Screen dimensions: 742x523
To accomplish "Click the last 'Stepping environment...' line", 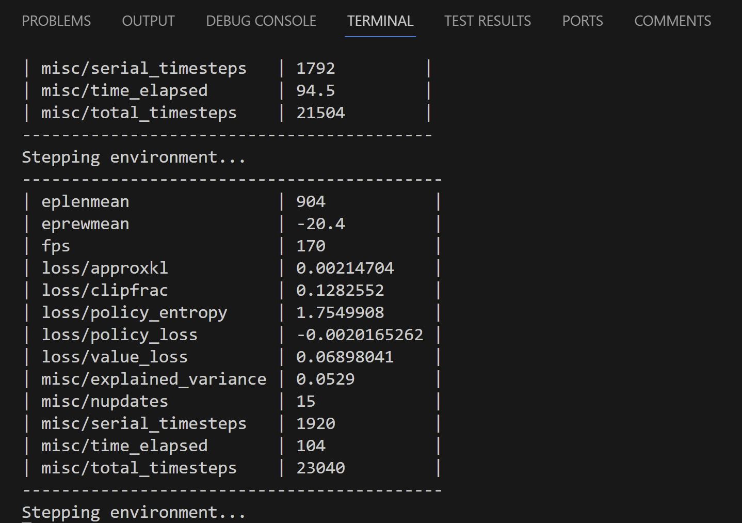I will (134, 512).
